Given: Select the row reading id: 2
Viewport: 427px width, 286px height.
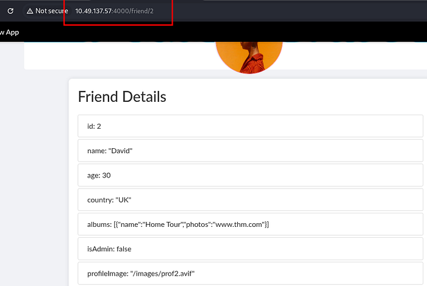Looking at the screenshot, I should click(x=250, y=126).
